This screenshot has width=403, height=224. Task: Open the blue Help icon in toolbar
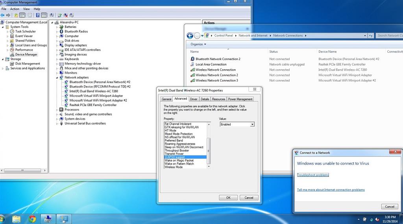38,15
